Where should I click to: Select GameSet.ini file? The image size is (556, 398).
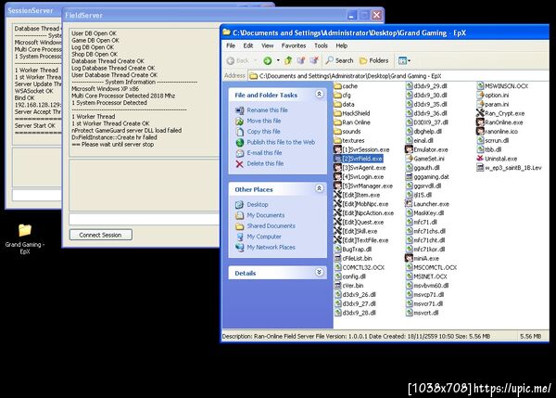(424, 159)
